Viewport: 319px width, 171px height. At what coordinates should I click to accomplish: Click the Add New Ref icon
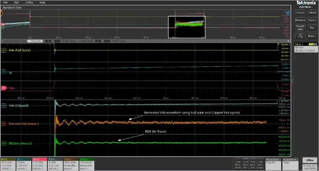[245, 164]
